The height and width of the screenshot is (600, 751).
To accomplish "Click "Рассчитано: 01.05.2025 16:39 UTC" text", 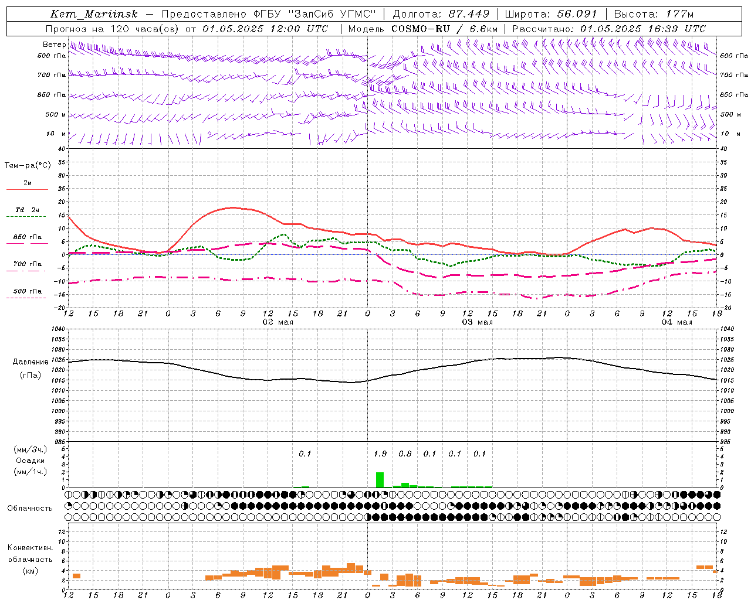I will click(609, 29).
